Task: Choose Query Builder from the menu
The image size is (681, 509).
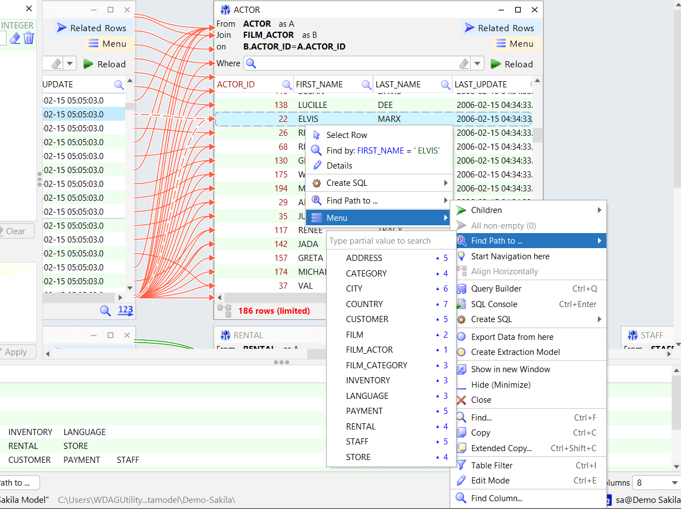Action: tap(496, 289)
